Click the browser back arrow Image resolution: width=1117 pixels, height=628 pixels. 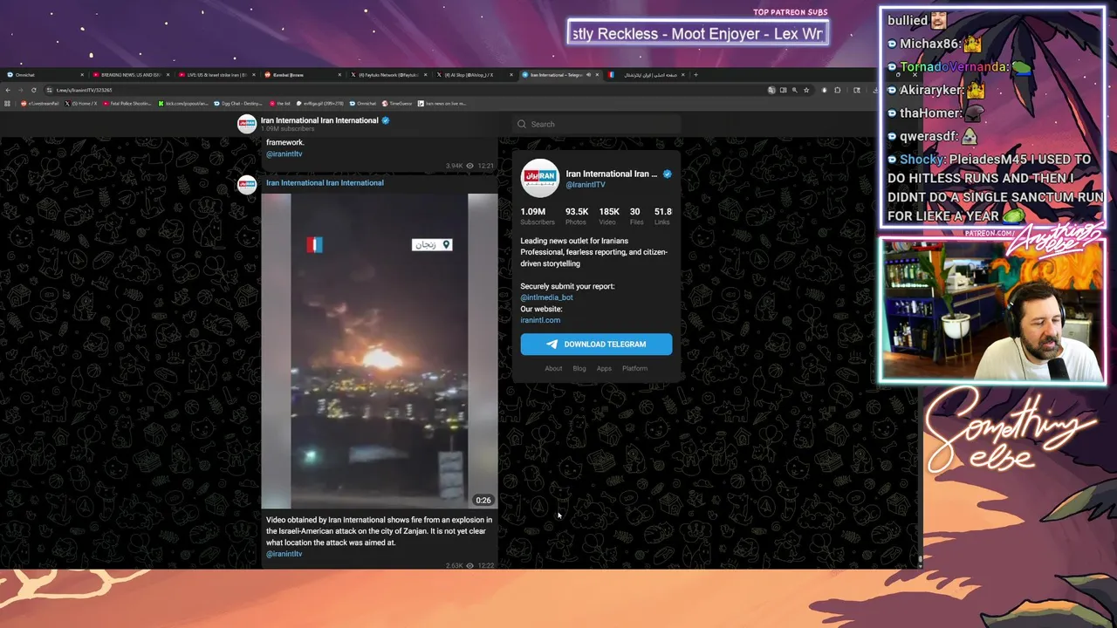(8, 90)
